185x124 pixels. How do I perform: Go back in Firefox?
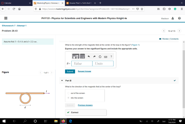point(3,9)
